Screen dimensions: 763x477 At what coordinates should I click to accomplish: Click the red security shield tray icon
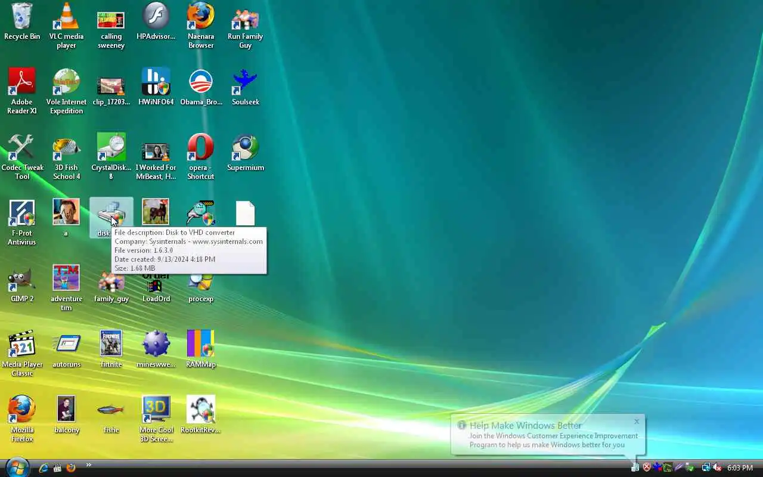646,468
